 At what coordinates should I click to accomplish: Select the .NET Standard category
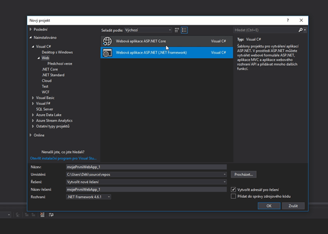click(53, 75)
